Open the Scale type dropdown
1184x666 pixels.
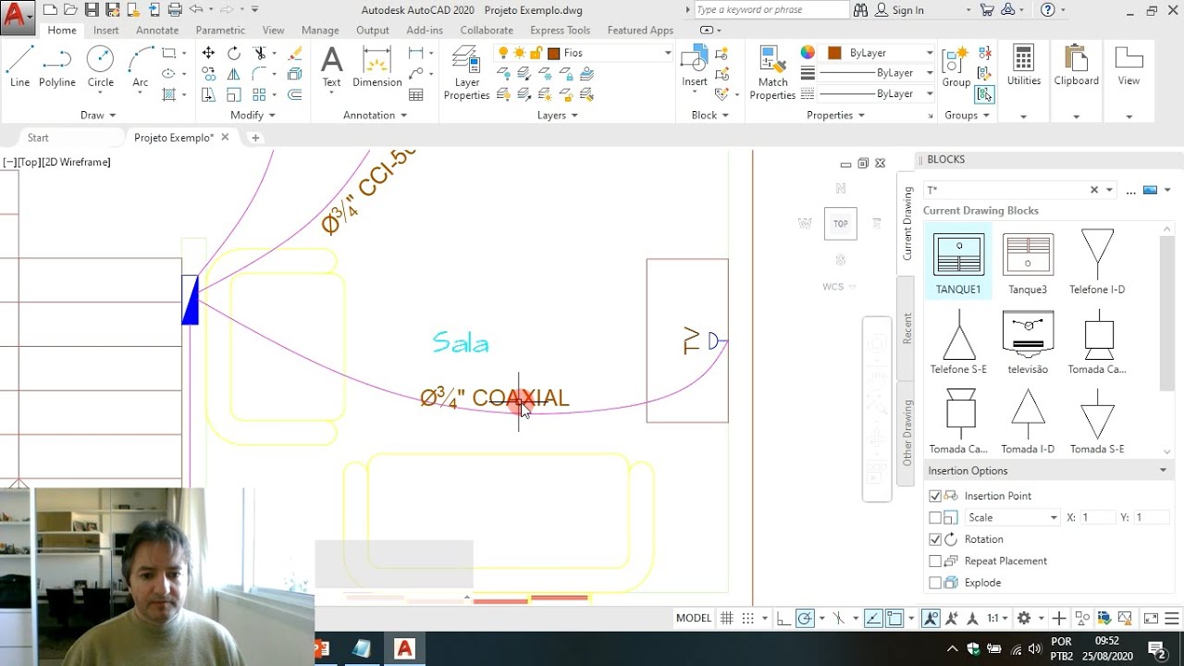(x=1012, y=518)
